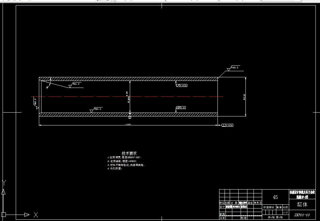Select the ø219 outer diameter dimension
The height and width of the screenshot is (221, 320).
244,97
